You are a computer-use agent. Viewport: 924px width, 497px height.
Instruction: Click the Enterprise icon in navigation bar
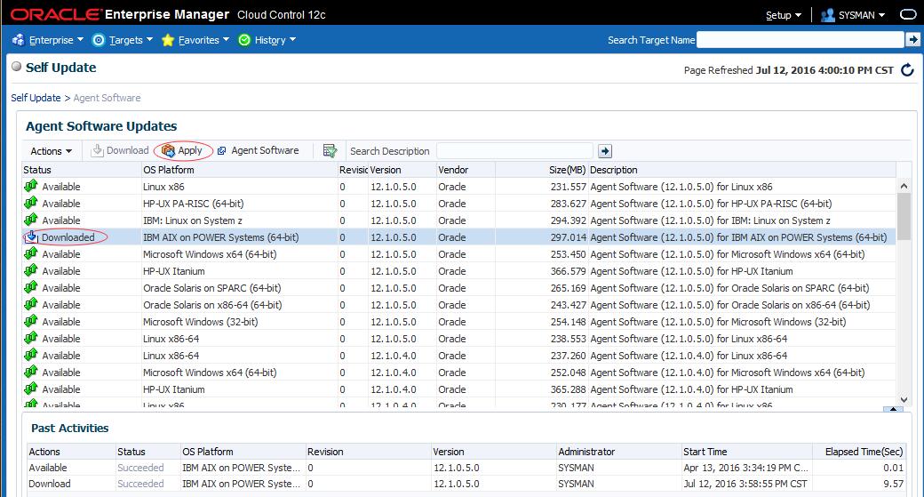(19, 40)
